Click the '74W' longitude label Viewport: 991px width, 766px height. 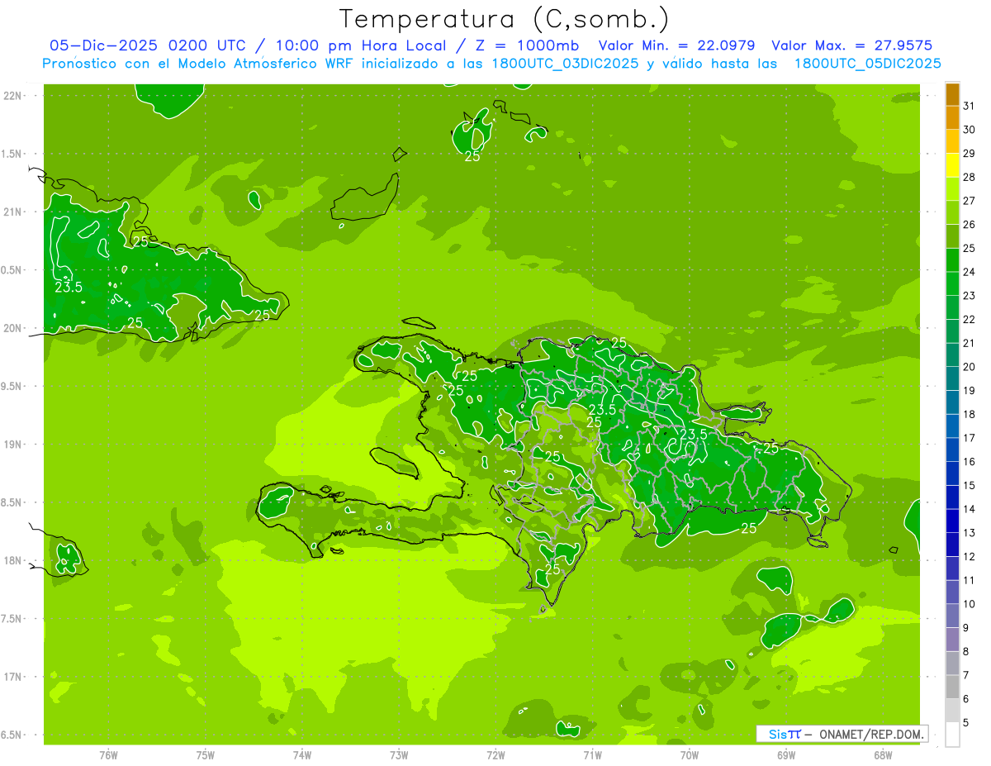[x=302, y=754]
